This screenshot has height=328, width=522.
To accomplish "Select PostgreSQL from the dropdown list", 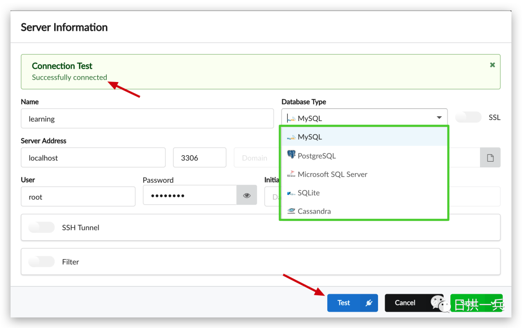I will 364,155.
